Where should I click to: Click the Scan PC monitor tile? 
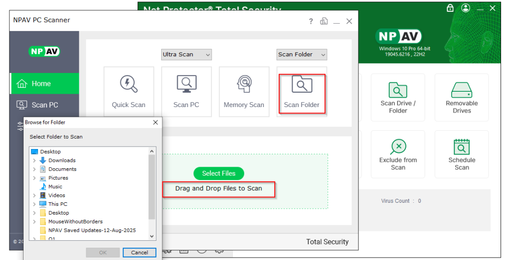(x=186, y=92)
